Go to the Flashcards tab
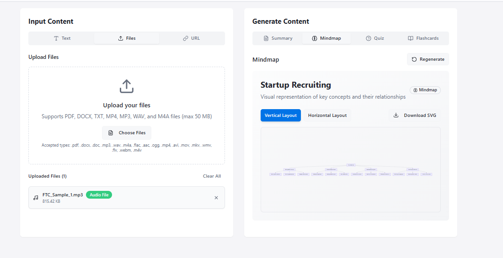Image resolution: width=503 pixels, height=258 pixels. pos(423,38)
